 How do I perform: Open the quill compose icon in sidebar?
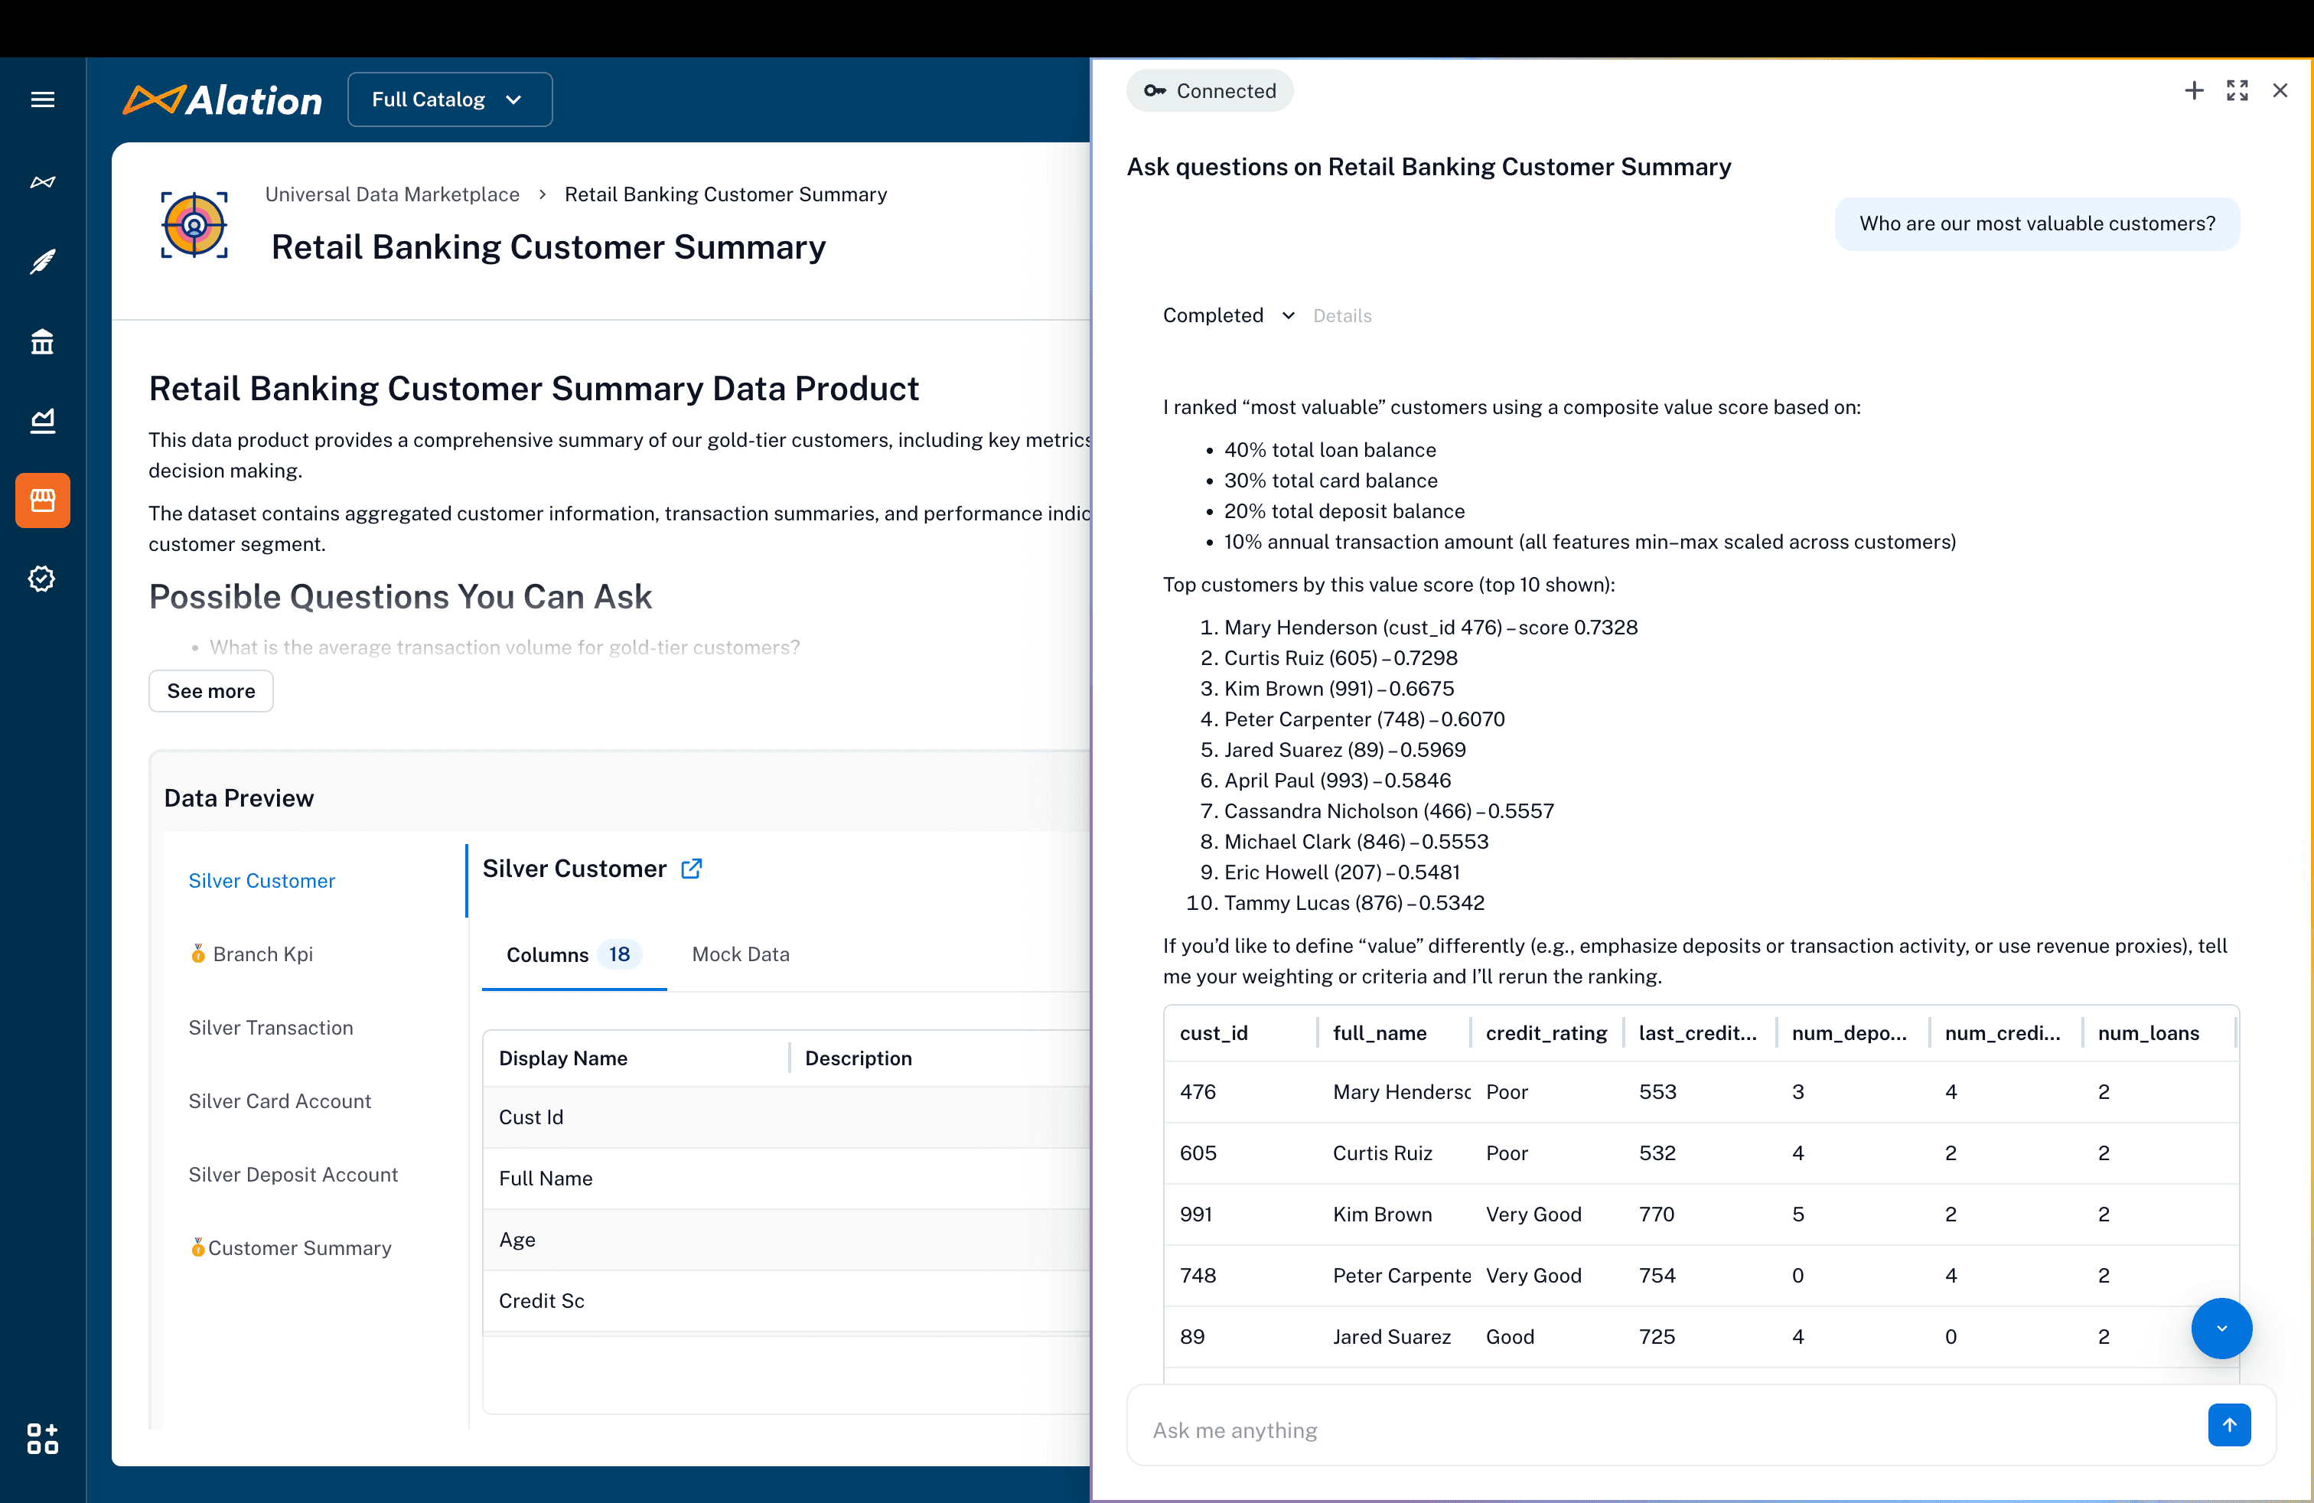tap(43, 262)
